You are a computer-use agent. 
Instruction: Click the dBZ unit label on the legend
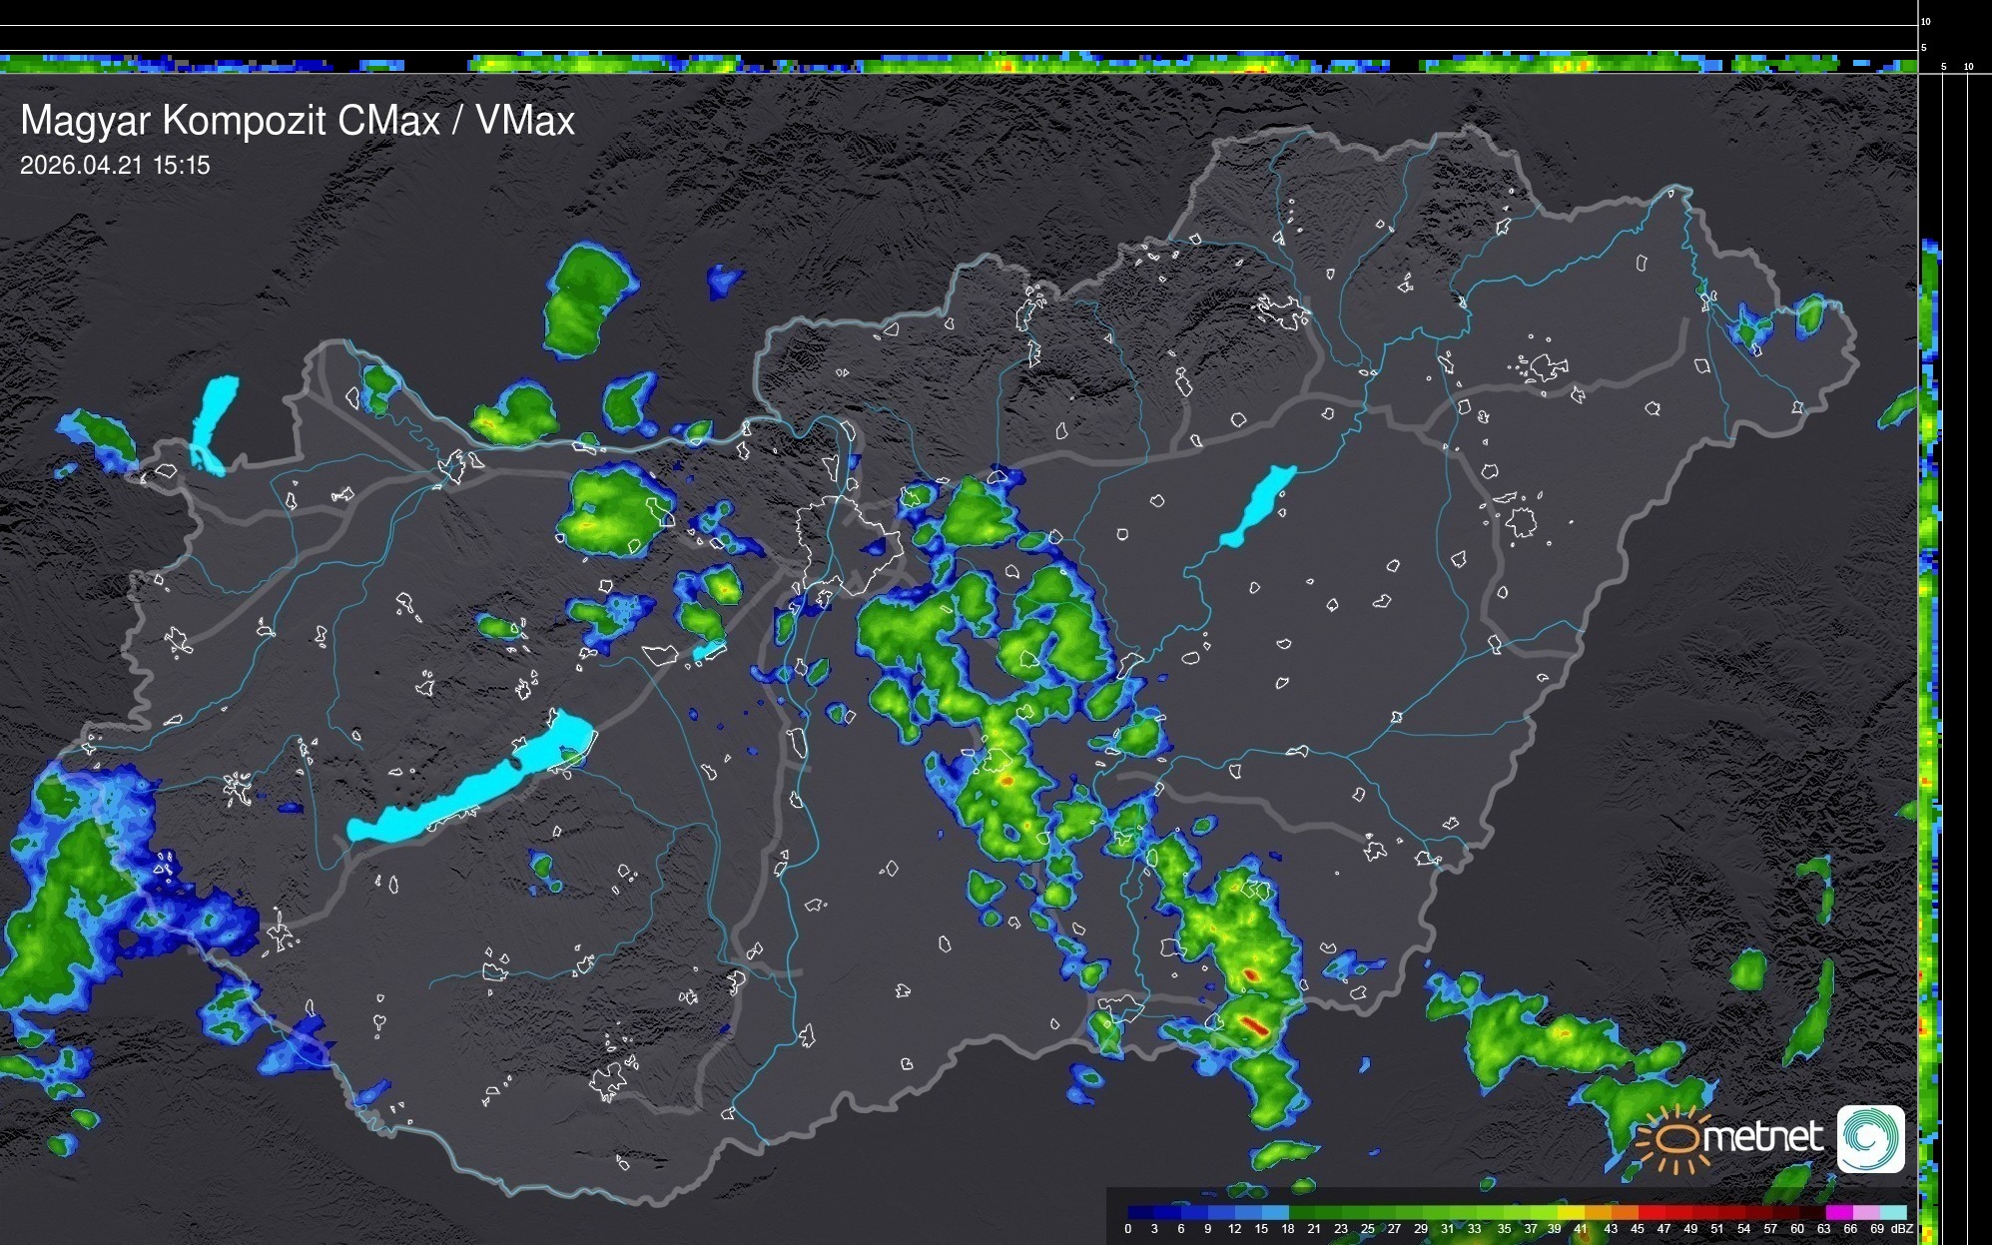(x=1902, y=1229)
